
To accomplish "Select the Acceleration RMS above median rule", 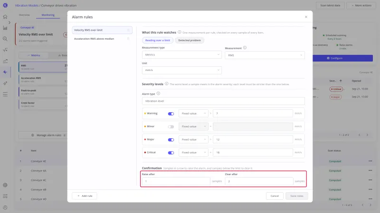I will (x=102, y=39).
